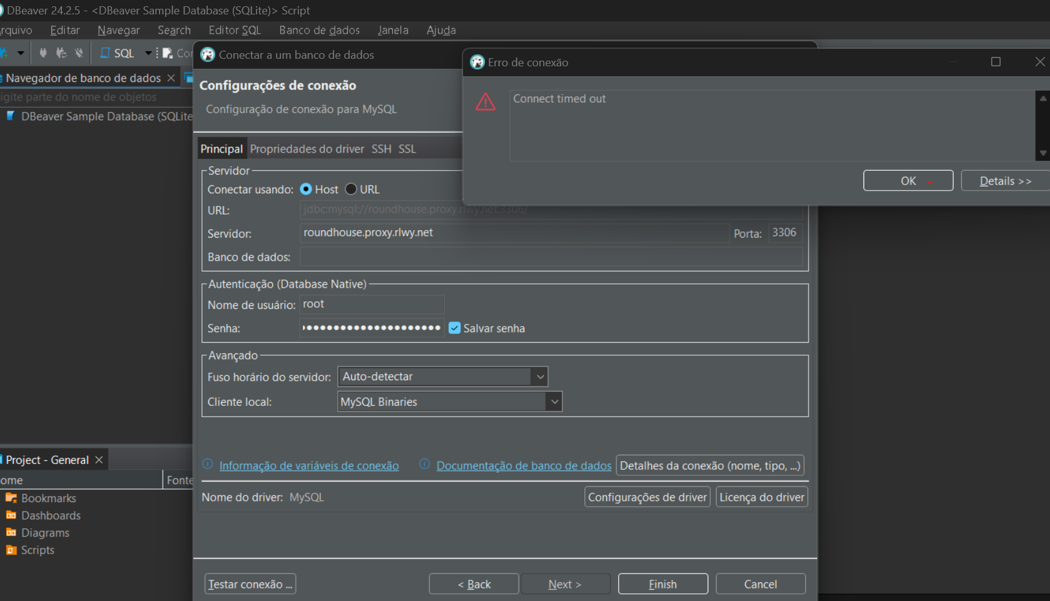Click the Scripts folder icon
Image resolution: width=1050 pixels, height=601 pixels.
[x=11, y=550]
